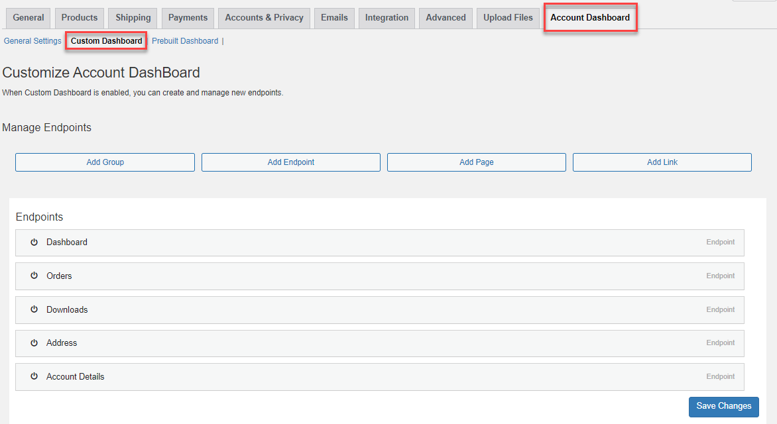Switch to the Products tab
The image size is (777, 424).
(79, 18)
